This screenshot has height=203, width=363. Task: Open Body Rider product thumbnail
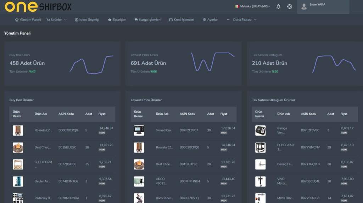[x=139, y=198]
